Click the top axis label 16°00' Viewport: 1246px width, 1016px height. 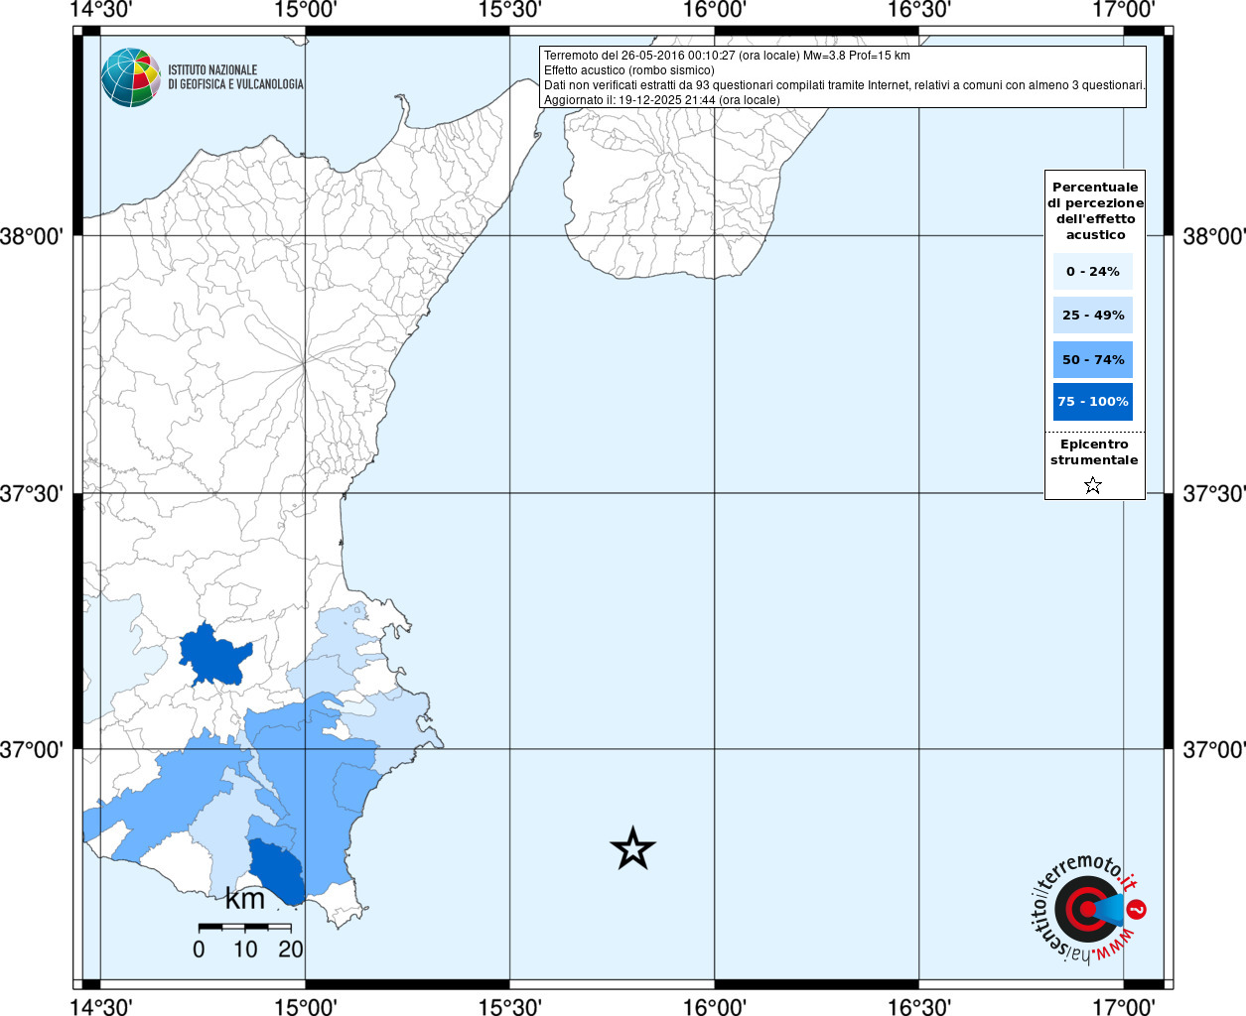[x=715, y=10]
